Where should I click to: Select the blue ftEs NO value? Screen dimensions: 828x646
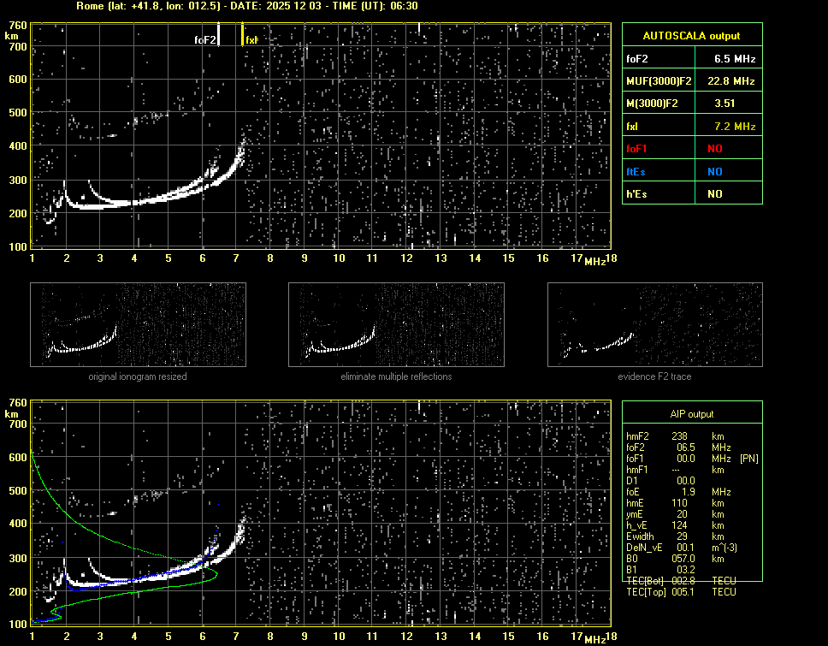[x=714, y=171]
